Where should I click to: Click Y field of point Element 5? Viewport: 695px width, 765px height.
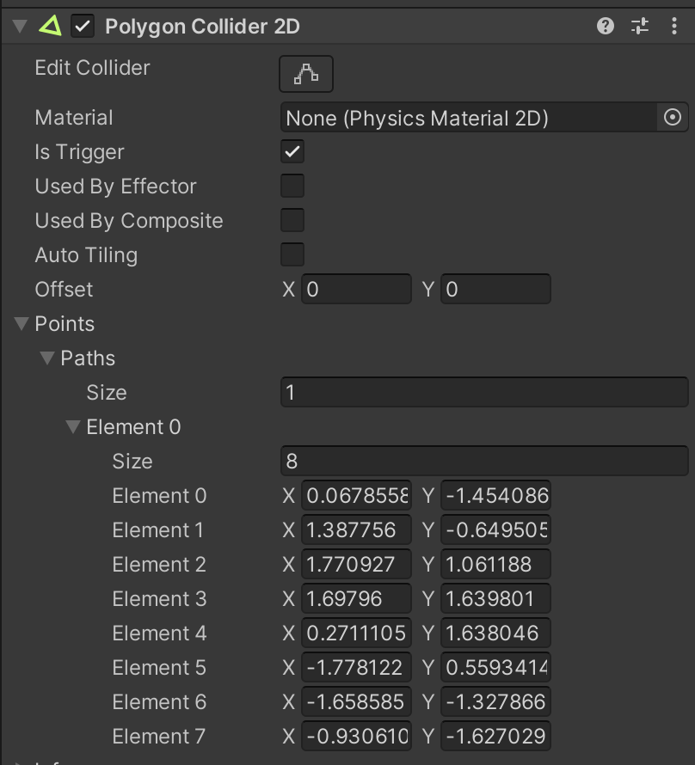point(495,667)
